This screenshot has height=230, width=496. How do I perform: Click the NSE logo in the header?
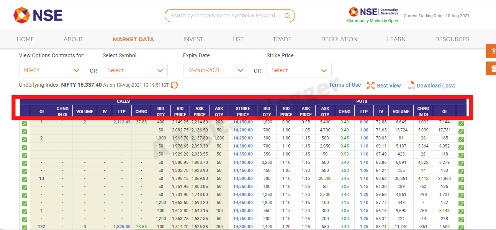click(x=38, y=16)
